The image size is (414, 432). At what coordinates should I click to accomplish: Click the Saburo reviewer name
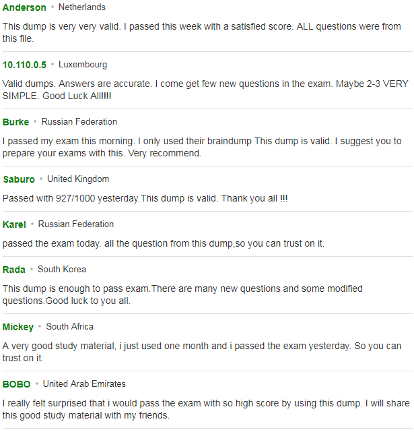pyautogui.click(x=19, y=179)
